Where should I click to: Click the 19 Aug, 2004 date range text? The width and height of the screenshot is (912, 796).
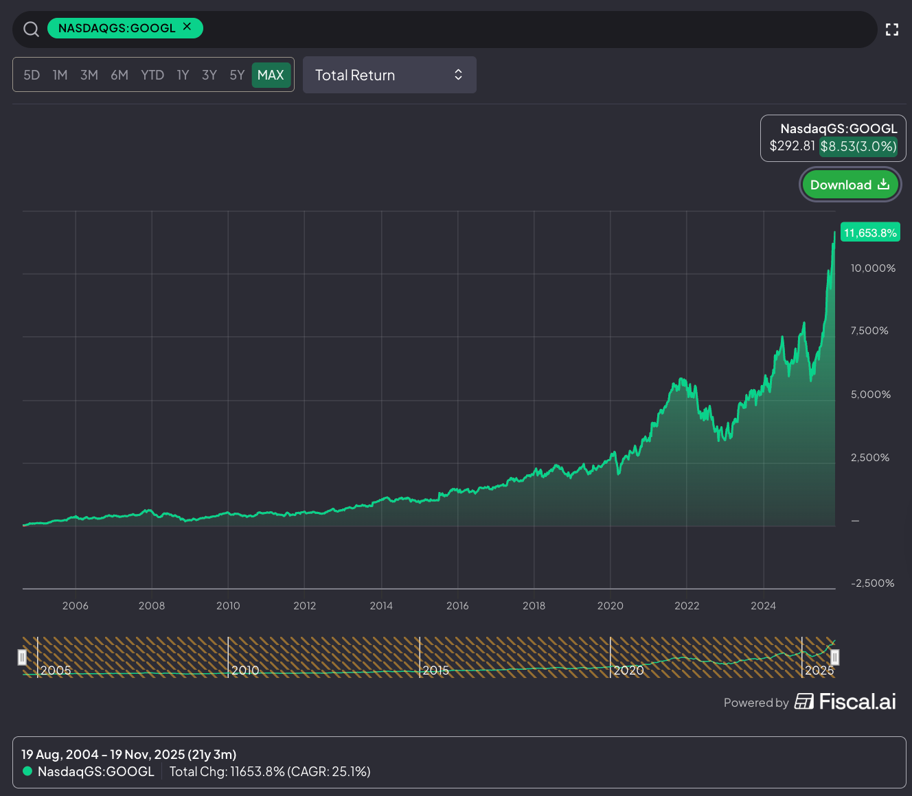[x=128, y=754]
